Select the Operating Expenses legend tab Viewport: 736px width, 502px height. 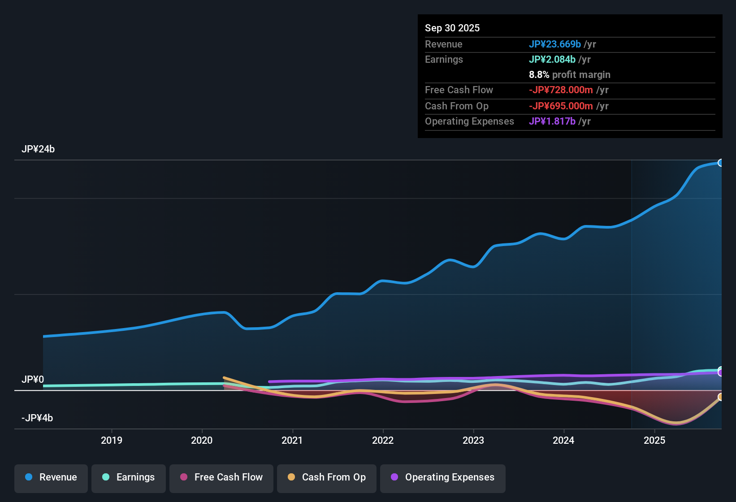(442, 477)
